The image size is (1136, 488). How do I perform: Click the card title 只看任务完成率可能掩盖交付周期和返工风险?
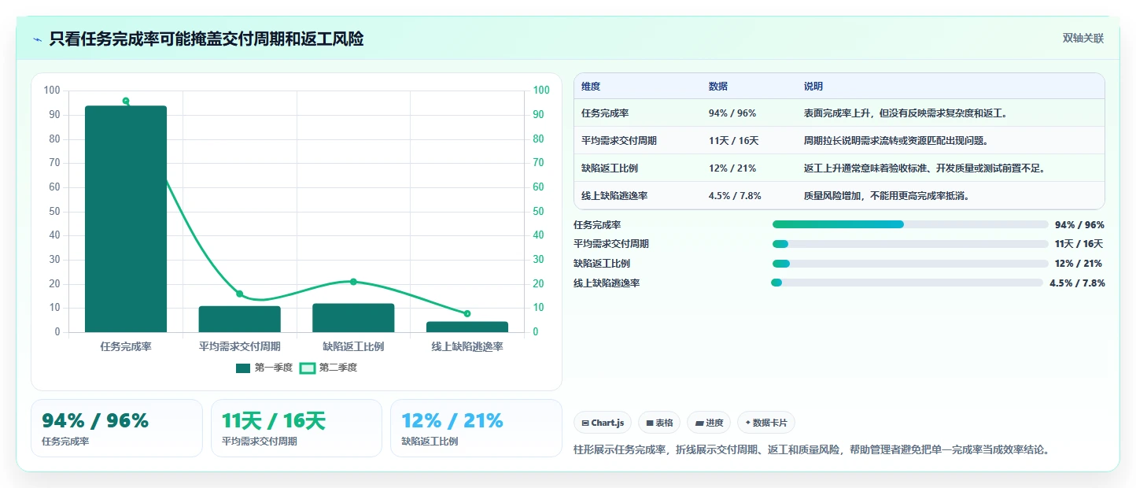click(206, 39)
